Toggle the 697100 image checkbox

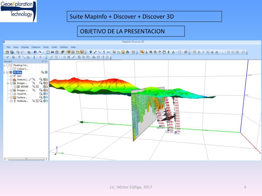15,87
